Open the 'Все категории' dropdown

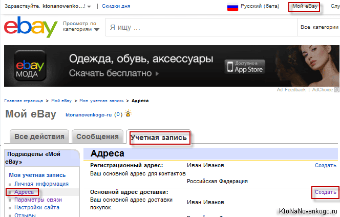[x=319, y=27]
